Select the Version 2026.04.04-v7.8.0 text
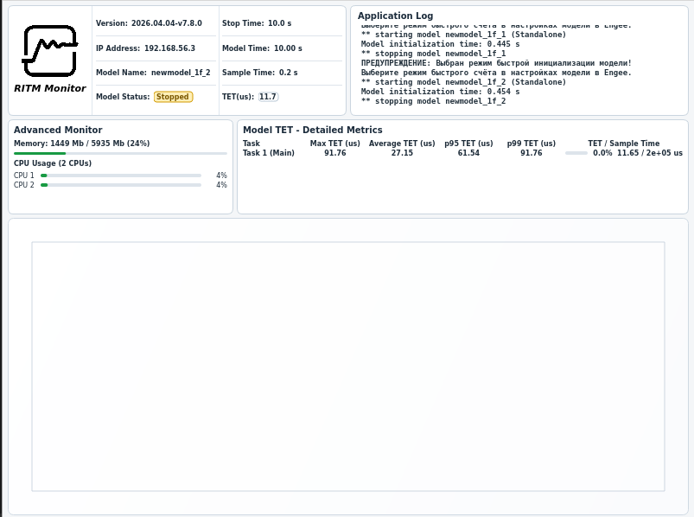The width and height of the screenshot is (694, 517). (149, 23)
